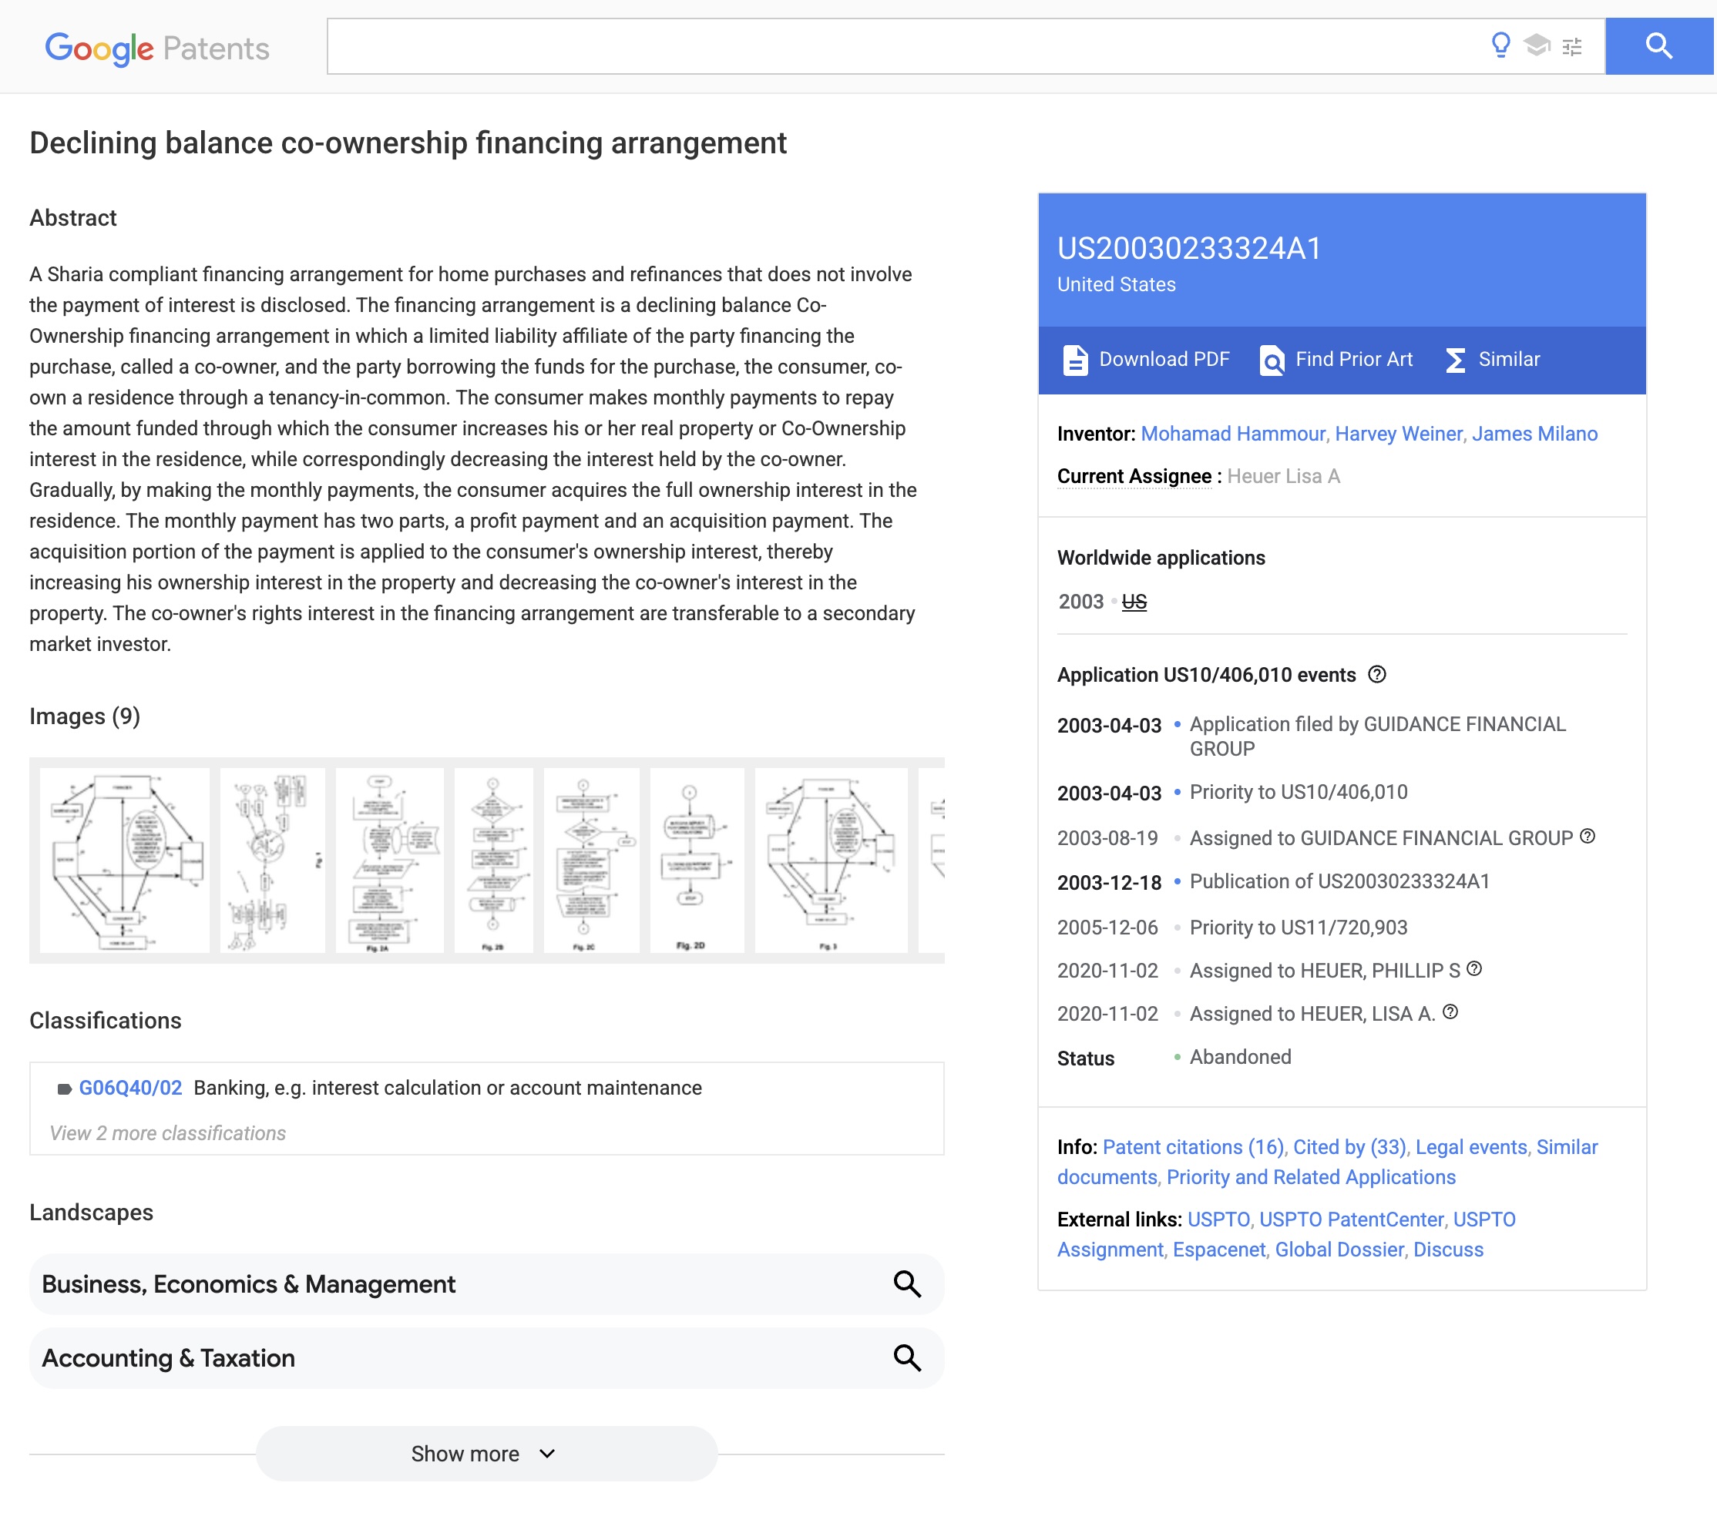1717x1513 pixels.
Task: Click the Google Patents logo
Action: [x=157, y=48]
